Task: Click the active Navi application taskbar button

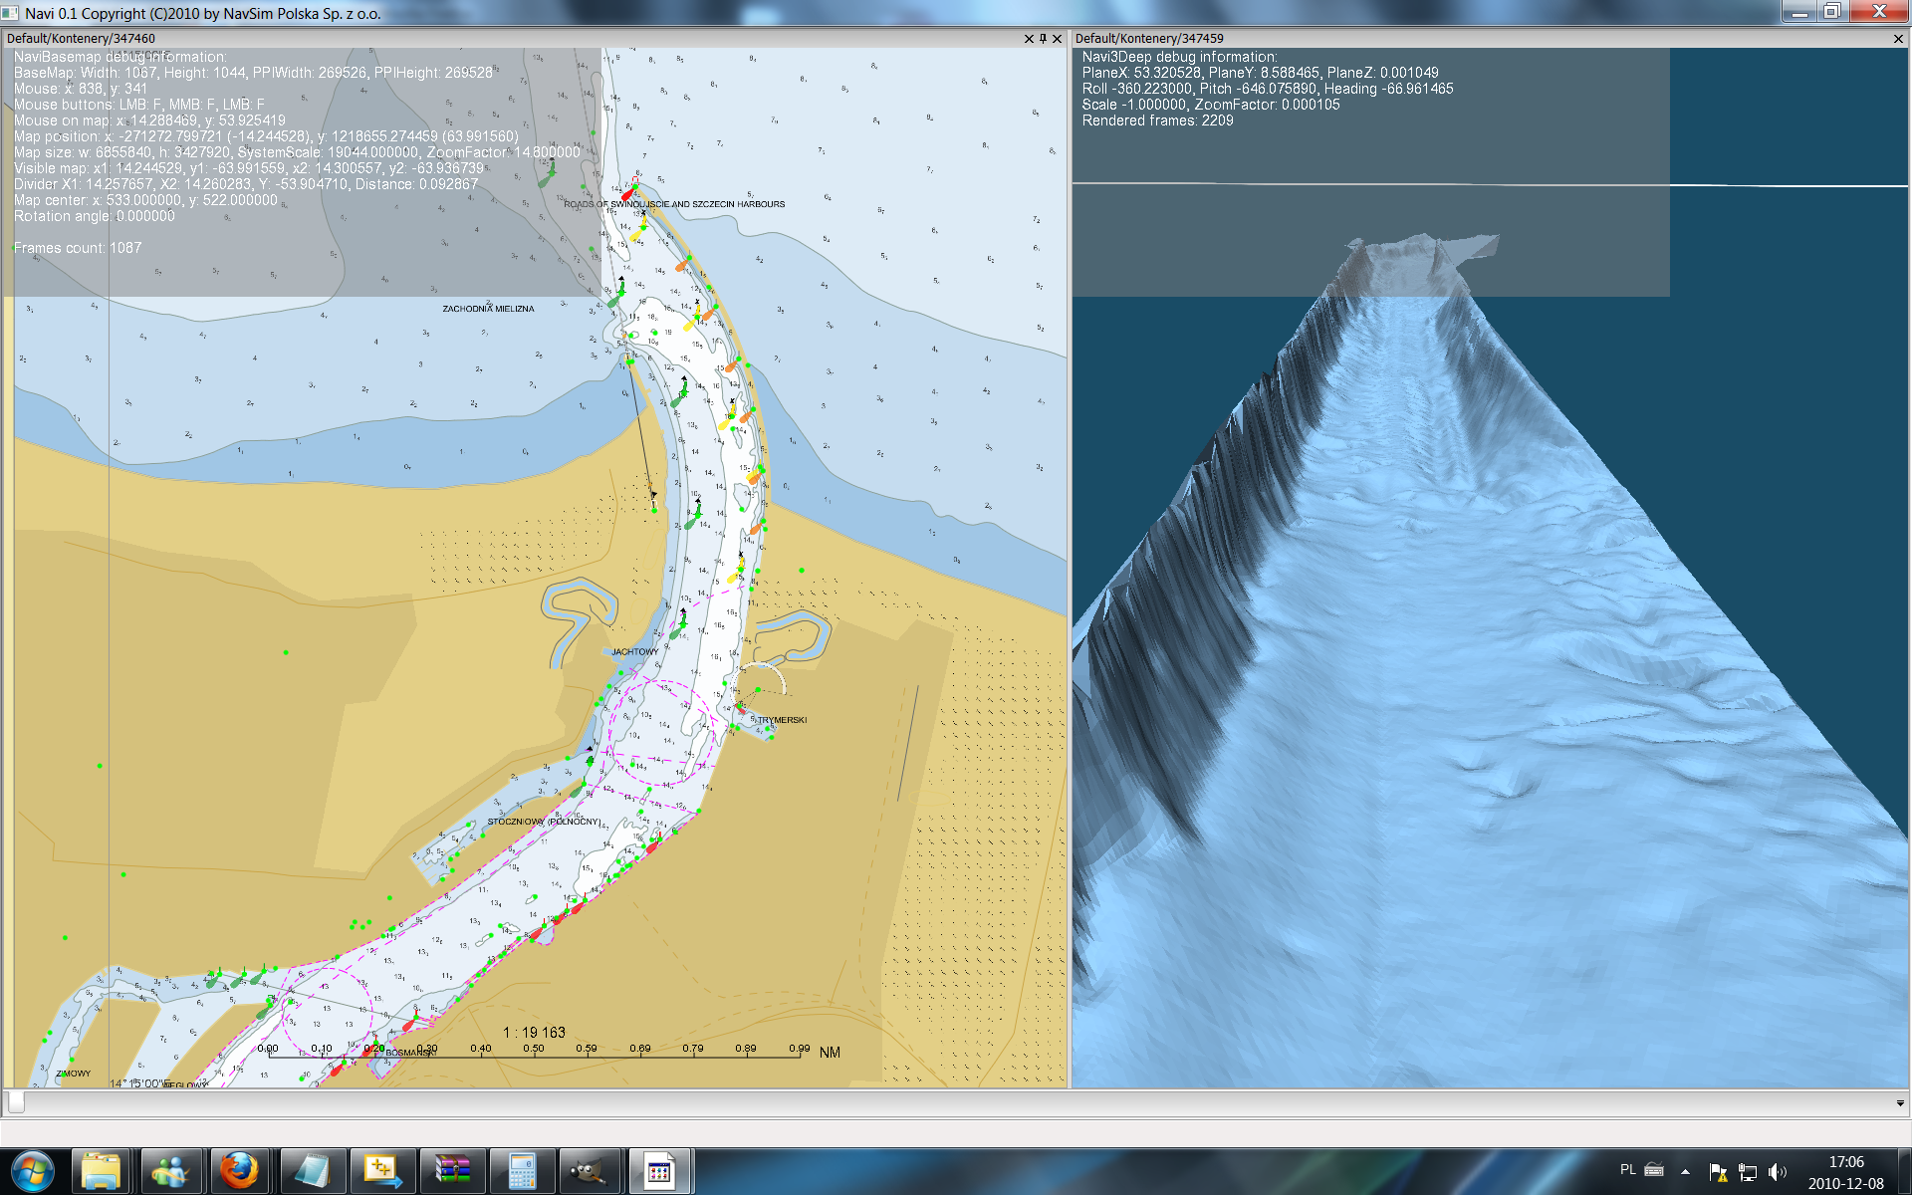Action: click(659, 1171)
